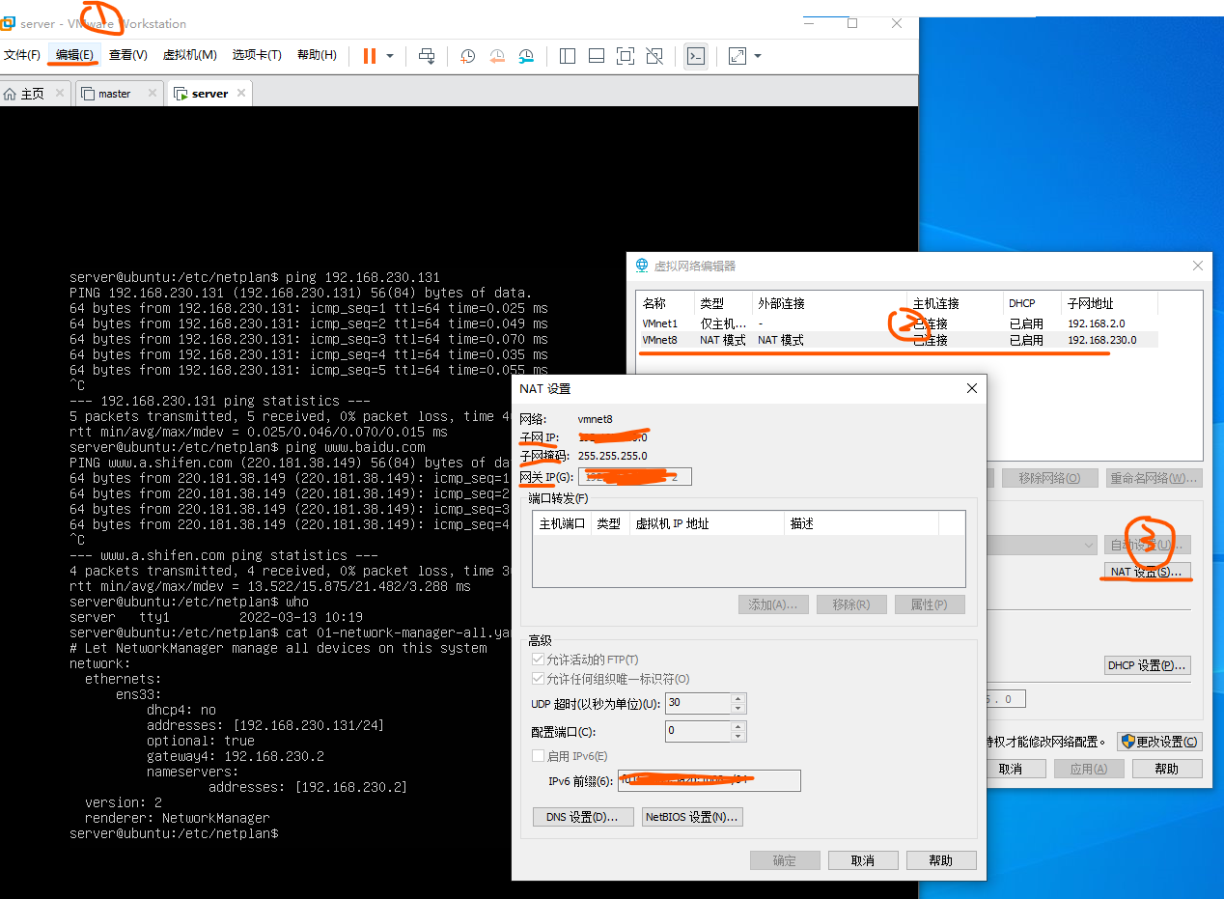Click the 重命名网络(W) button

tap(1153, 478)
